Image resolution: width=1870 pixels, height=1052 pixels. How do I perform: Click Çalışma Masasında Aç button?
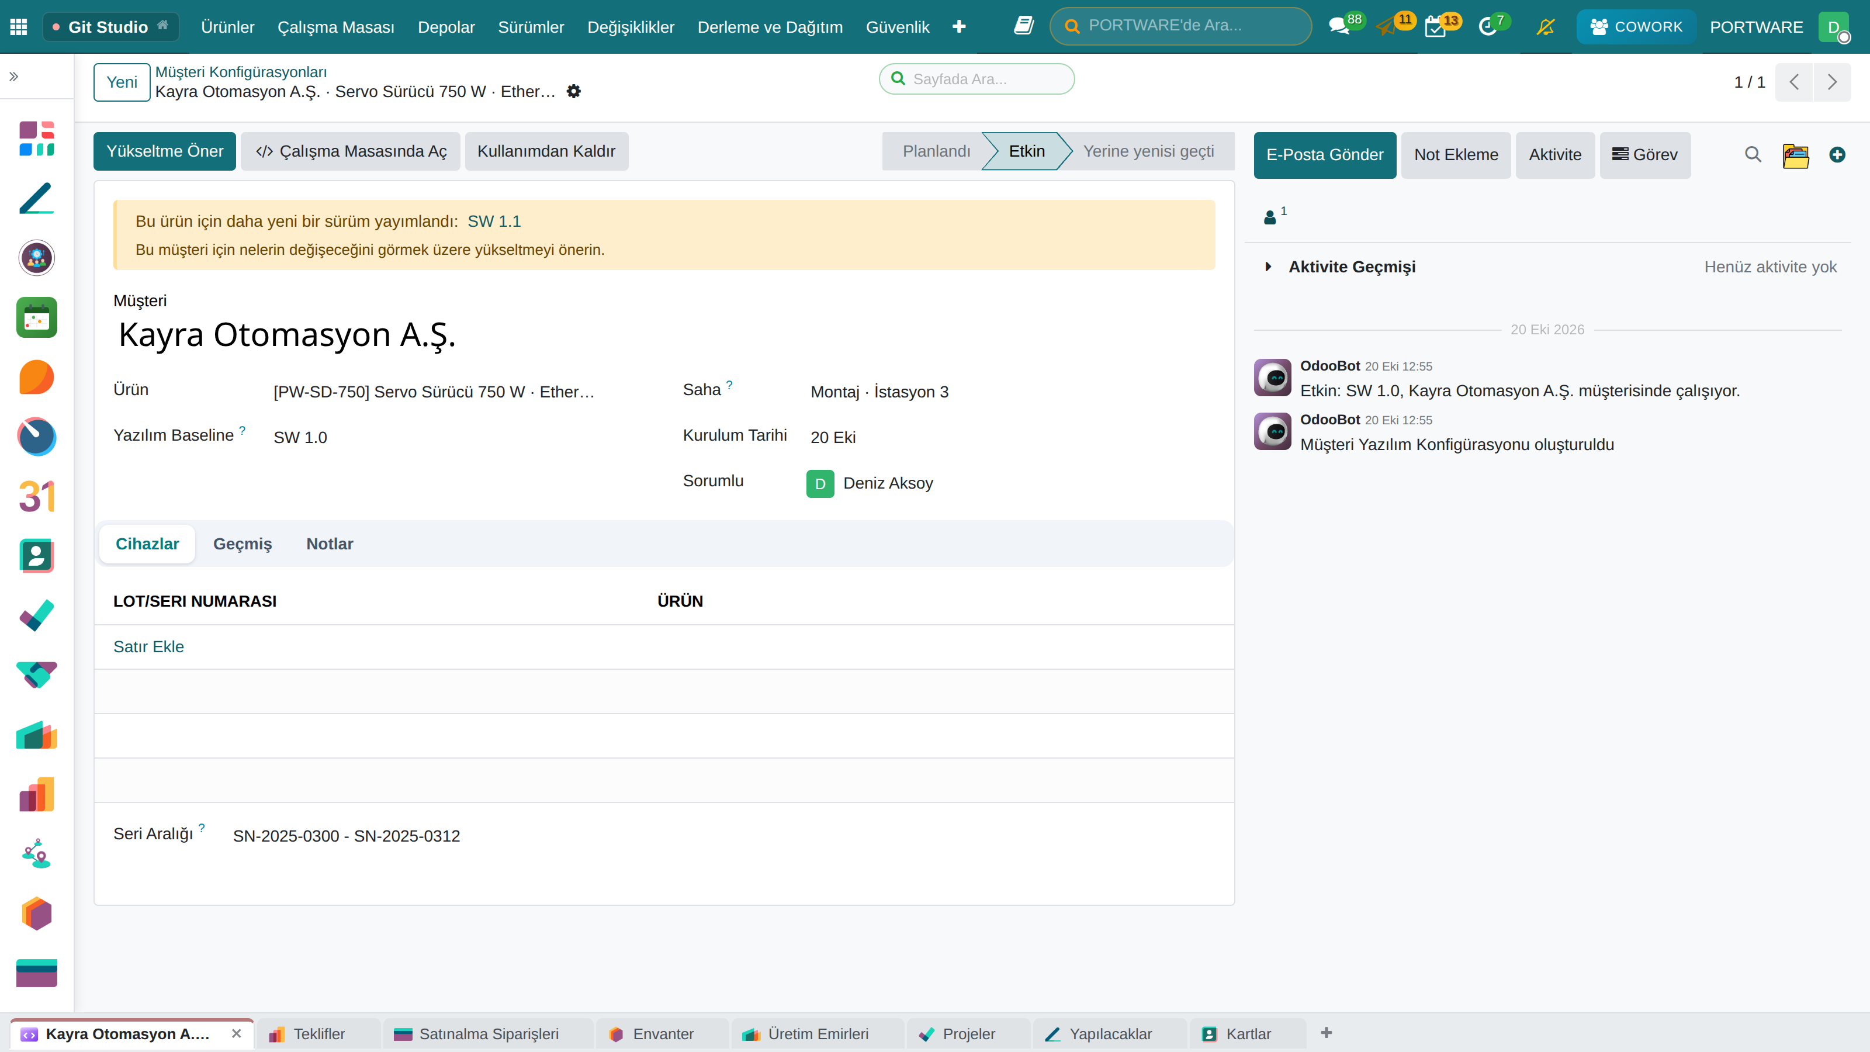coord(351,151)
